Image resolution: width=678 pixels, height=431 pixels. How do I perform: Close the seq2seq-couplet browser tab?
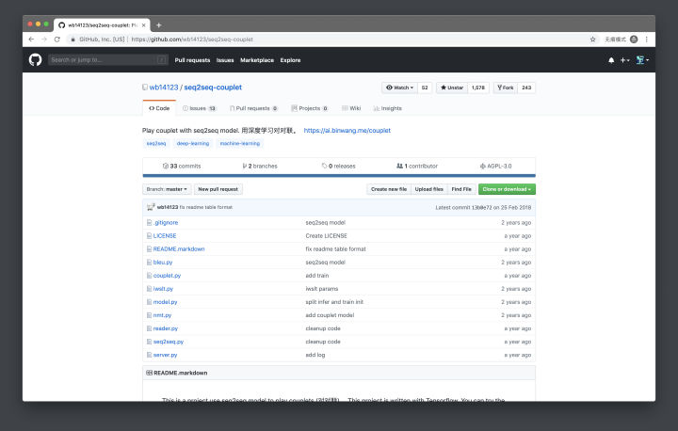[x=143, y=25]
